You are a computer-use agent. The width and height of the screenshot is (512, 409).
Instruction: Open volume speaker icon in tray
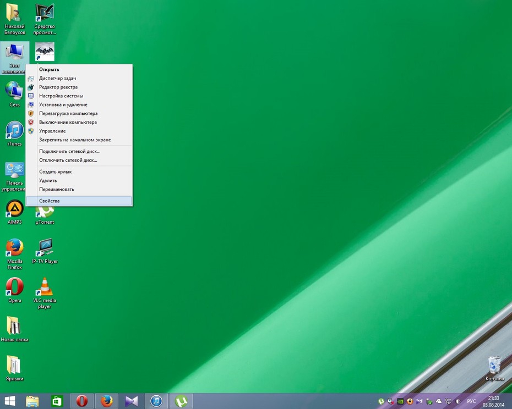pos(458,401)
